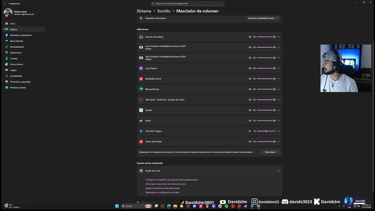The width and height of the screenshot is (375, 211).
Task: Click the Buscar una opción de configuración field
Action: (x=187, y=4)
